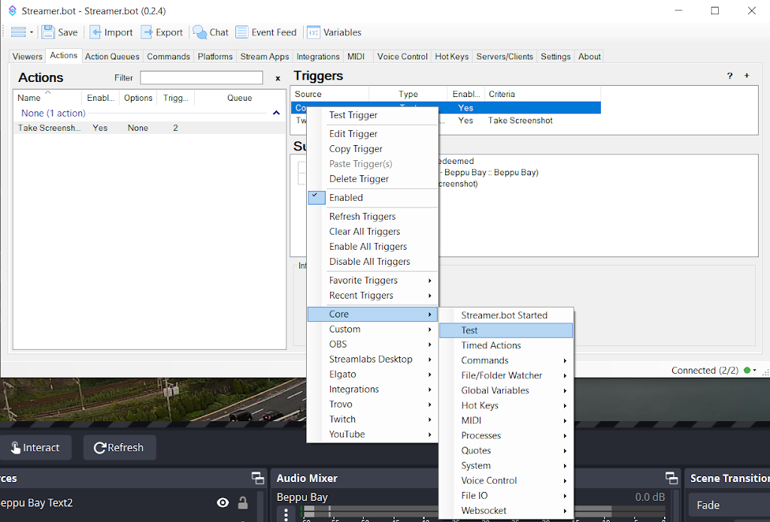Click the Export toolbar icon
770x522 pixels.
[x=147, y=32]
